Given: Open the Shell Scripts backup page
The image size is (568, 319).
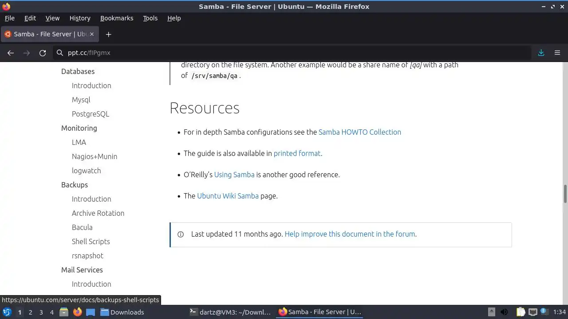Looking at the screenshot, I should [91, 241].
